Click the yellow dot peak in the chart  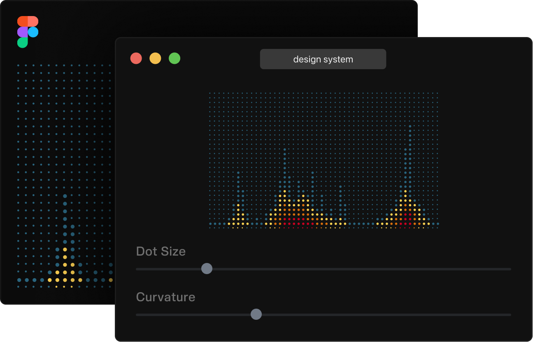pyautogui.click(x=284, y=192)
